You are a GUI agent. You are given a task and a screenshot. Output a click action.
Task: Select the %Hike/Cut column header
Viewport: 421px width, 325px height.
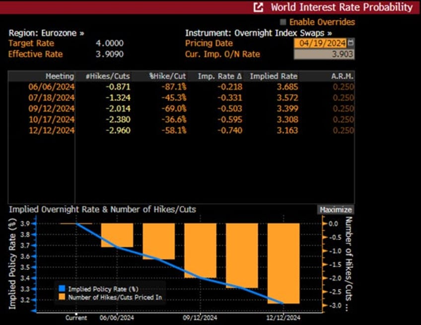click(167, 76)
